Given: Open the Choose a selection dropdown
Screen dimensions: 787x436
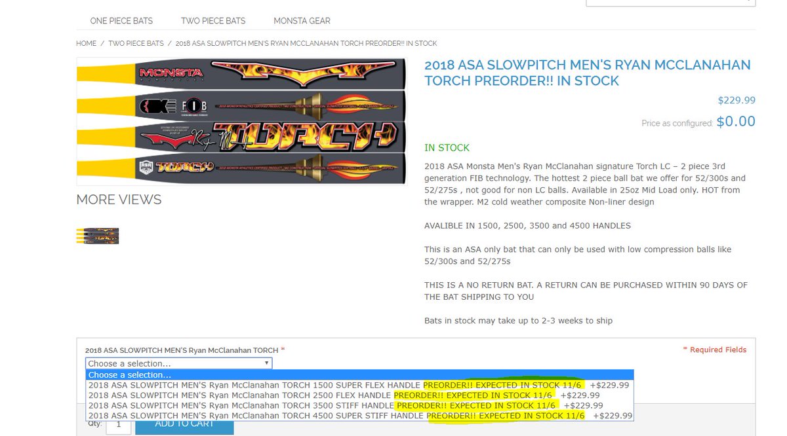Looking at the screenshot, I should [178, 363].
